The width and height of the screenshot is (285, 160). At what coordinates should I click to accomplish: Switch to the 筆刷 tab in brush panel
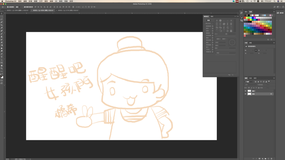(x=212, y=17)
